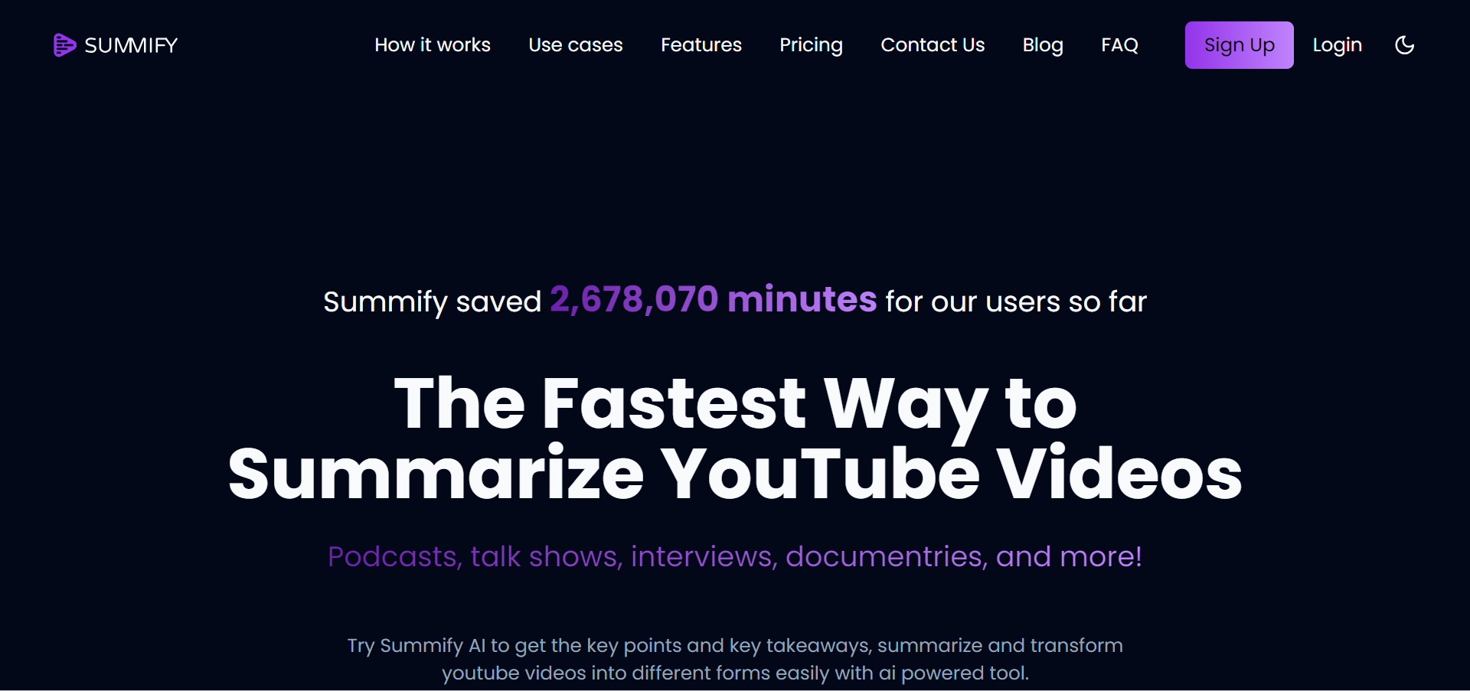
Task: Open the How it works section
Action: pos(433,45)
